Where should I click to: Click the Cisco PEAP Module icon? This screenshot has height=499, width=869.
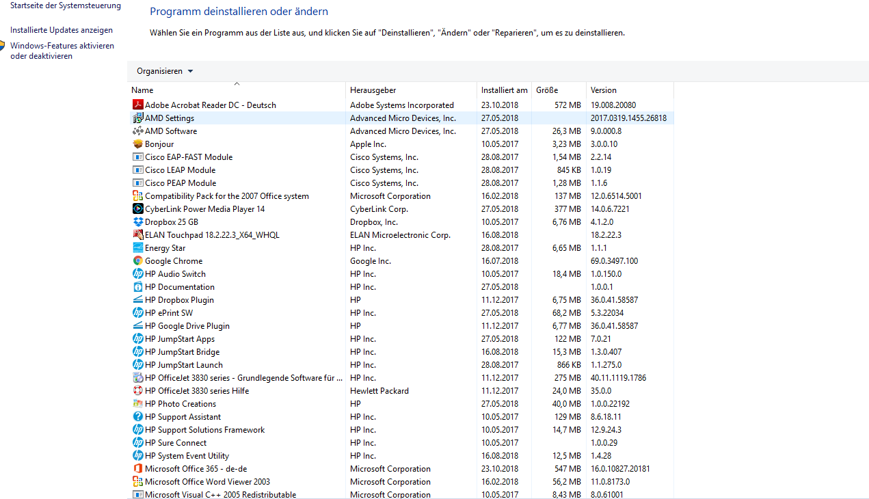[137, 183]
